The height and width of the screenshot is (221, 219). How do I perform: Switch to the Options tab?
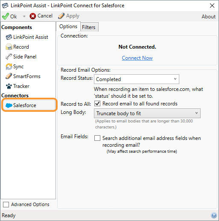coord(68,26)
